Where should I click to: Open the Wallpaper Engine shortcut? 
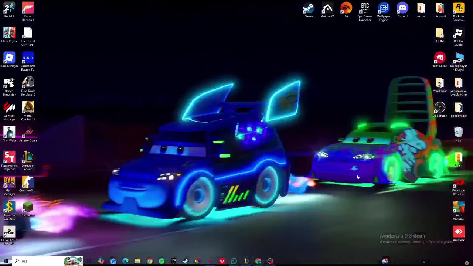[384, 12]
